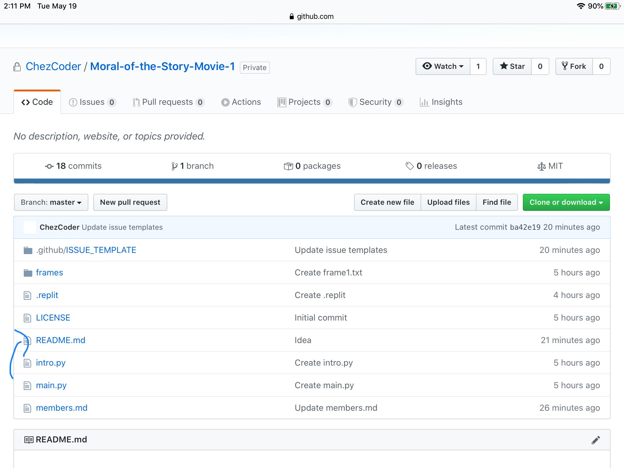Click the private repo lock icon

pyautogui.click(x=17, y=67)
